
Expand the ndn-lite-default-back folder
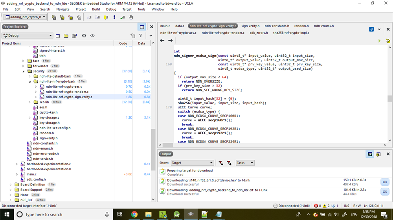pyautogui.click(x=29, y=76)
